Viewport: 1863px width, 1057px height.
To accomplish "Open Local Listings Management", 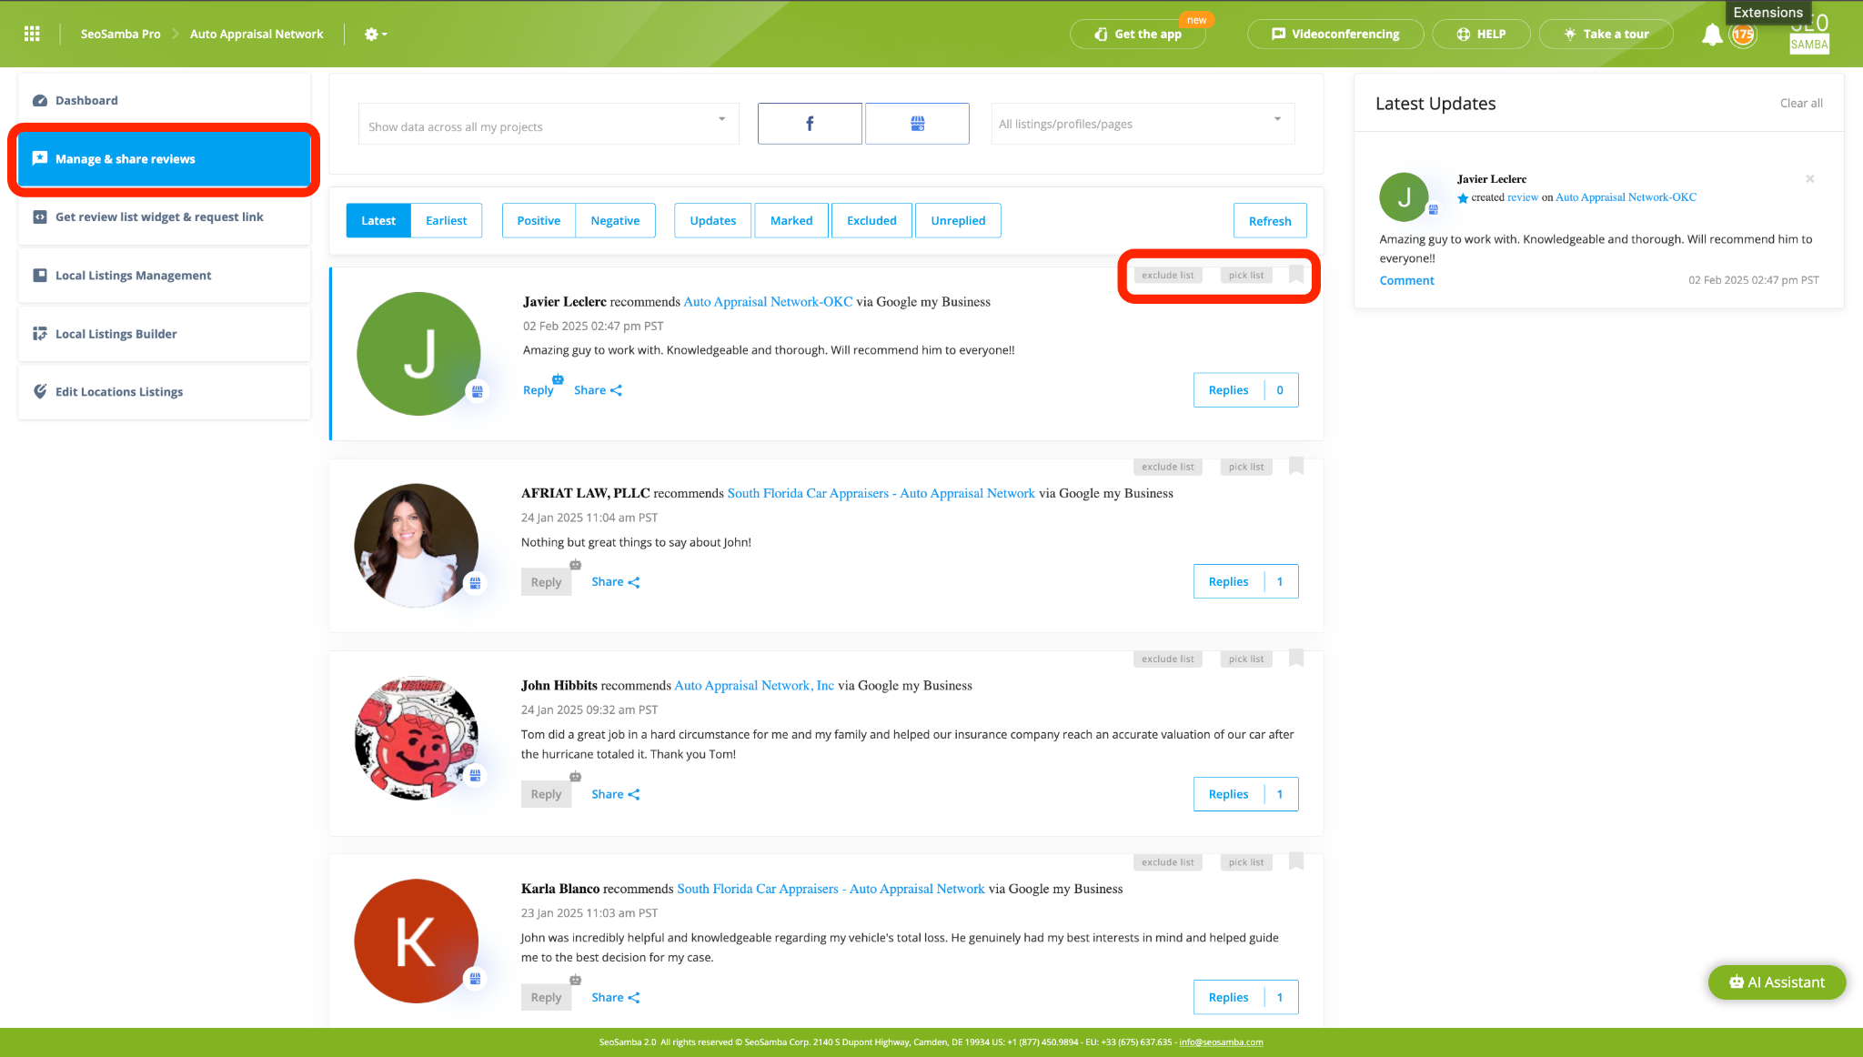I will [x=165, y=275].
